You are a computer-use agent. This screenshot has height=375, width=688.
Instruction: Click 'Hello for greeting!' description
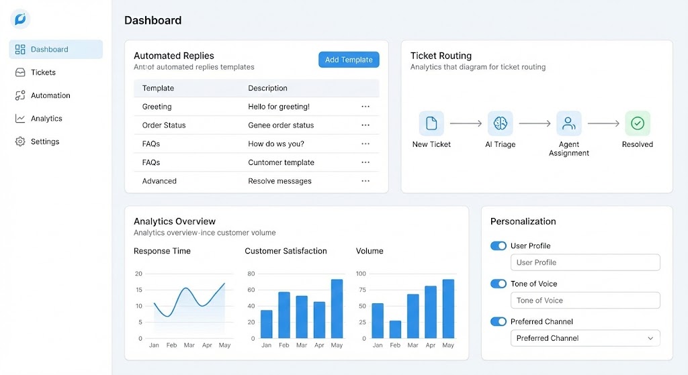(279, 107)
